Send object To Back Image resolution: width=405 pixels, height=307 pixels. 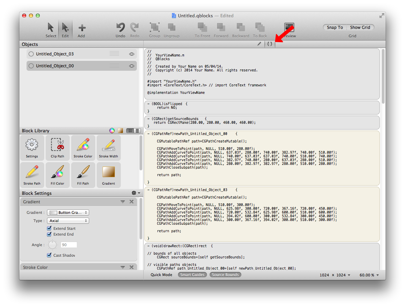(x=260, y=30)
